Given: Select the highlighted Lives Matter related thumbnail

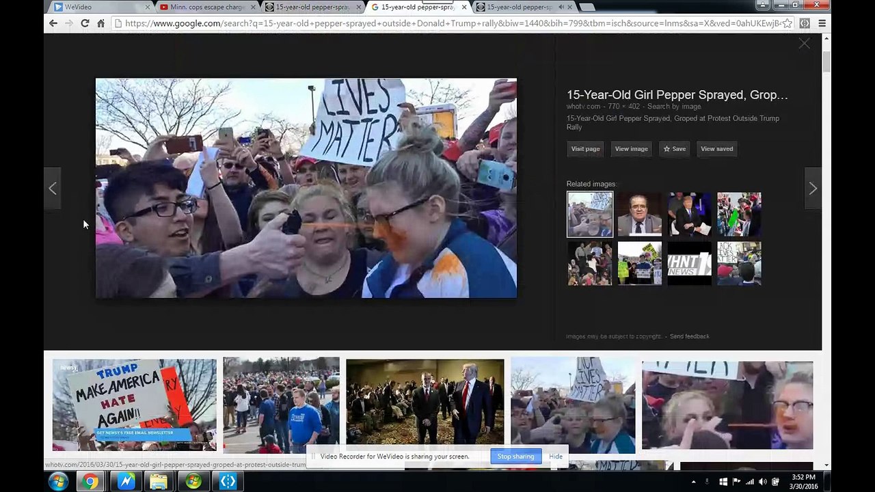Looking at the screenshot, I should (590, 214).
